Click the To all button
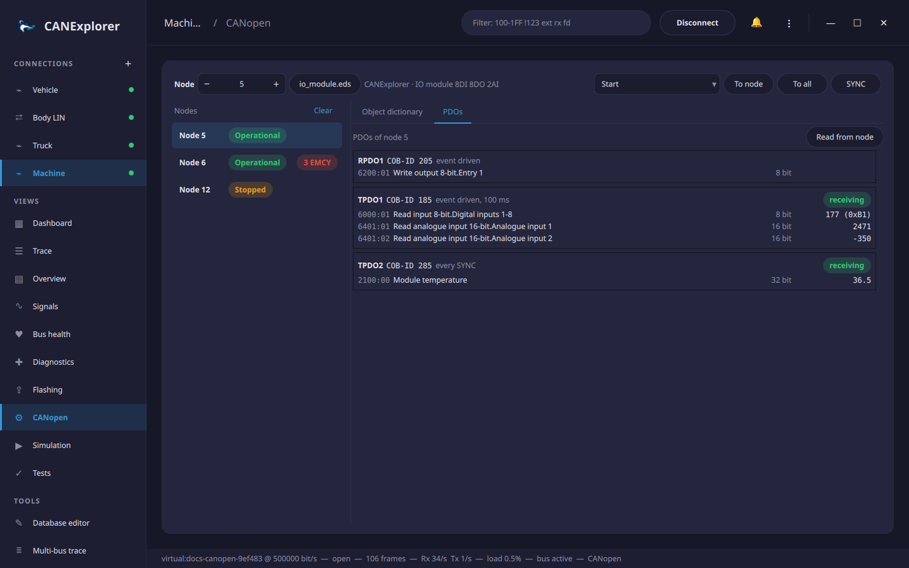Screen dimensions: 909x568 click(802, 84)
